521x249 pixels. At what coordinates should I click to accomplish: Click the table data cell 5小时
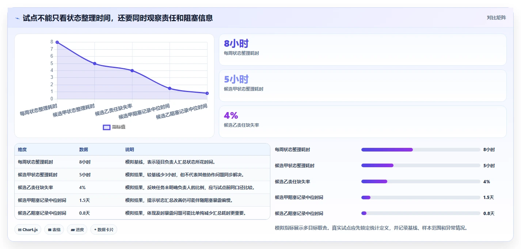tap(85, 175)
